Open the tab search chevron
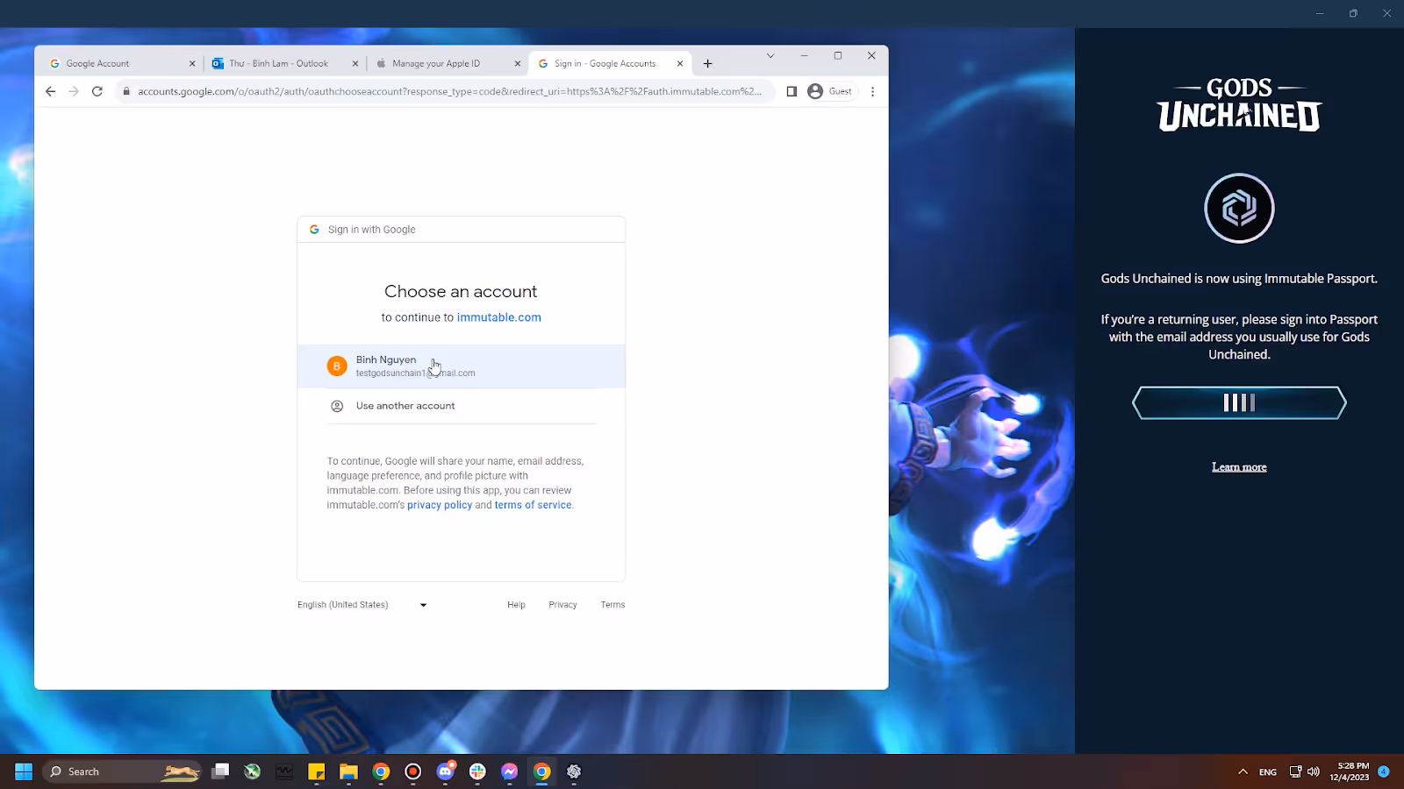Viewport: 1404px width, 789px height. click(x=770, y=55)
